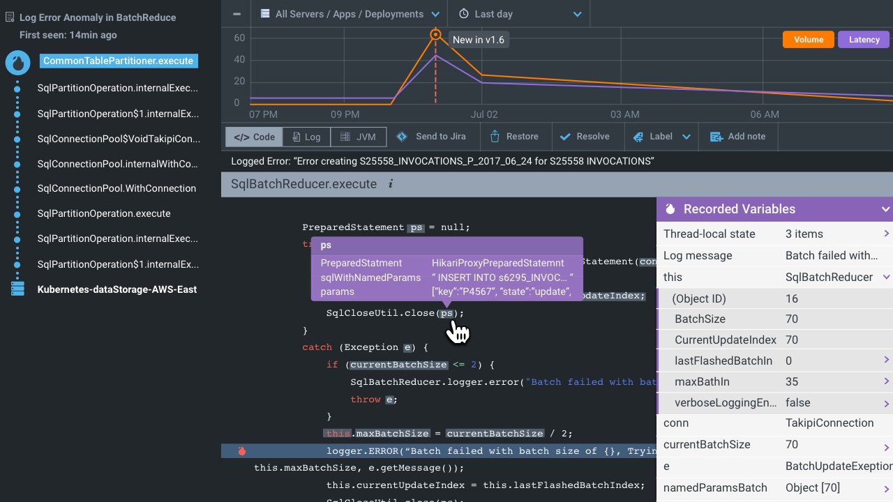Screen dimensions: 893x502
Task: Click the CurrentUpdateIndex variable row
Action: tap(774, 340)
